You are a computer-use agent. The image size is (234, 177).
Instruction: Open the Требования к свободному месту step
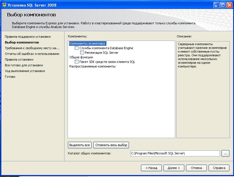32,48
